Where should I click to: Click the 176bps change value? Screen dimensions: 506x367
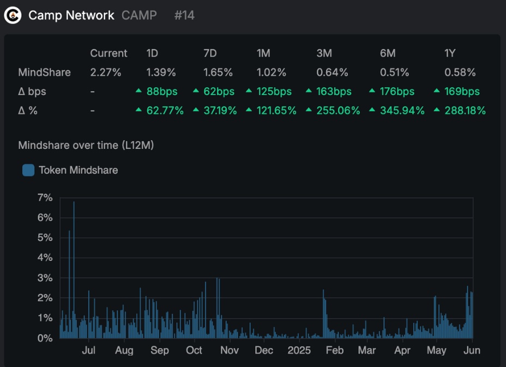[397, 92]
